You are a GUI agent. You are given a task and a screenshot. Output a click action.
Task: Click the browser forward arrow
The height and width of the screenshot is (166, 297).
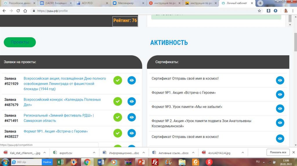pyautogui.click(x=11, y=11)
